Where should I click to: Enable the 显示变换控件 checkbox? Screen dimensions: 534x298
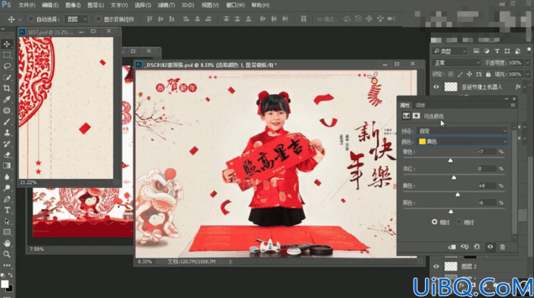[x=98, y=19]
